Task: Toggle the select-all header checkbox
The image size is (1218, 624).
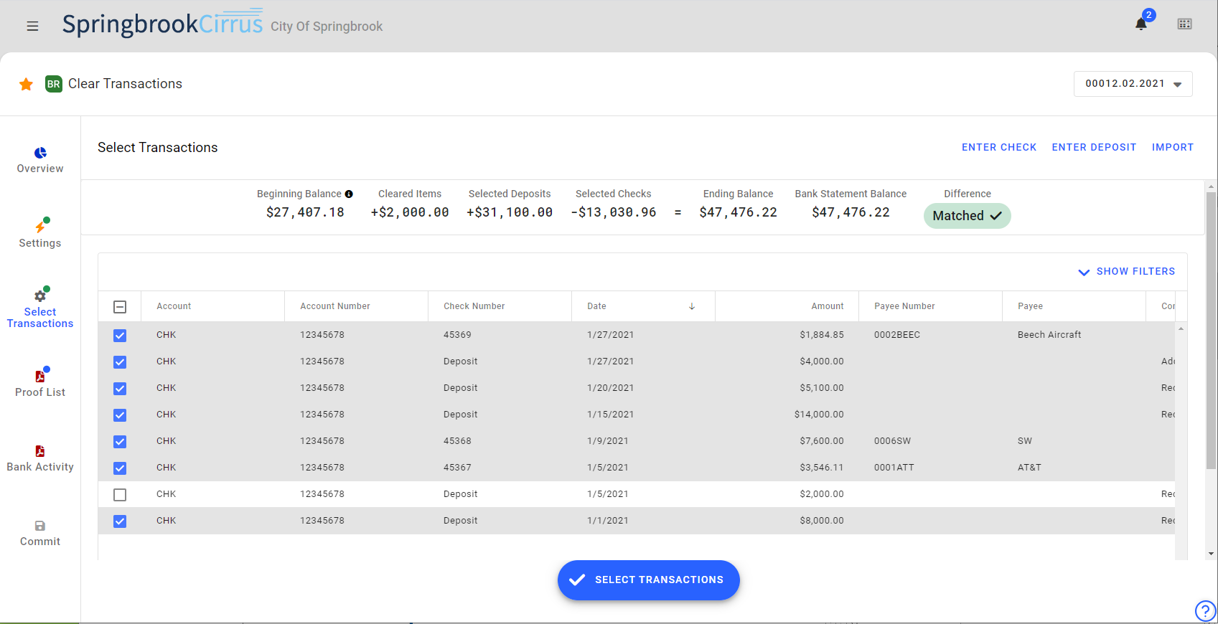Action: (x=120, y=307)
